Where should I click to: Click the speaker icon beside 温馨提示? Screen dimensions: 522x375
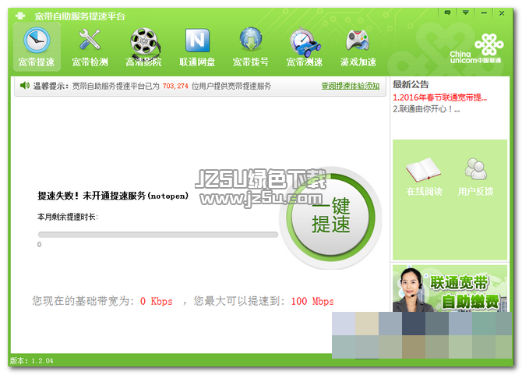[x=25, y=86]
